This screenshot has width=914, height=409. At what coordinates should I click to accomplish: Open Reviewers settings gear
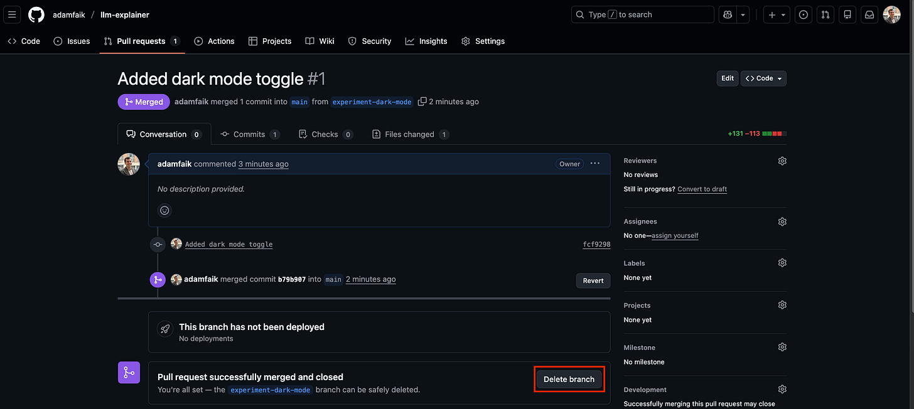point(782,161)
